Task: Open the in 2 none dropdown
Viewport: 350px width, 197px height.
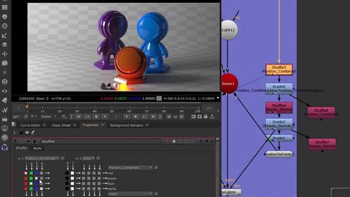Action: pos(89,158)
